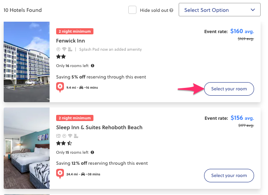This screenshot has height=195, width=268.
Task: Click the sort dropdown chevron arrow
Action: pos(252,10)
